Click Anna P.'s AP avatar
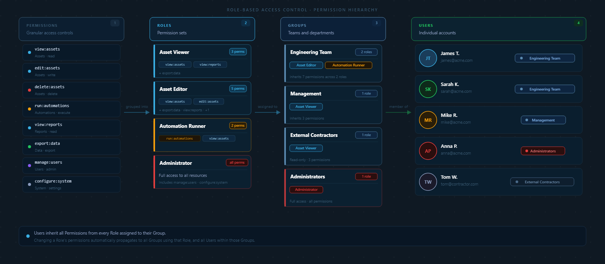The height and width of the screenshot is (264, 605). pyautogui.click(x=428, y=151)
